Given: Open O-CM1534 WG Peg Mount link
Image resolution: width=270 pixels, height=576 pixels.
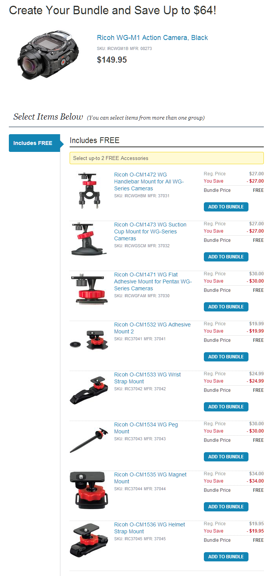Looking at the screenshot, I should (146, 428).
